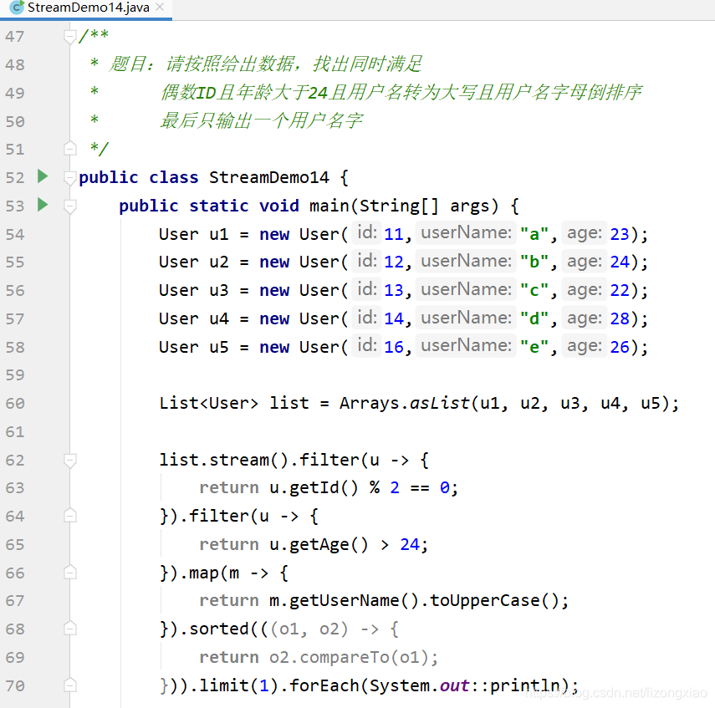The width and height of the screenshot is (715, 708).
Task: Toggle the fold marker at line 64
Action: (x=70, y=516)
